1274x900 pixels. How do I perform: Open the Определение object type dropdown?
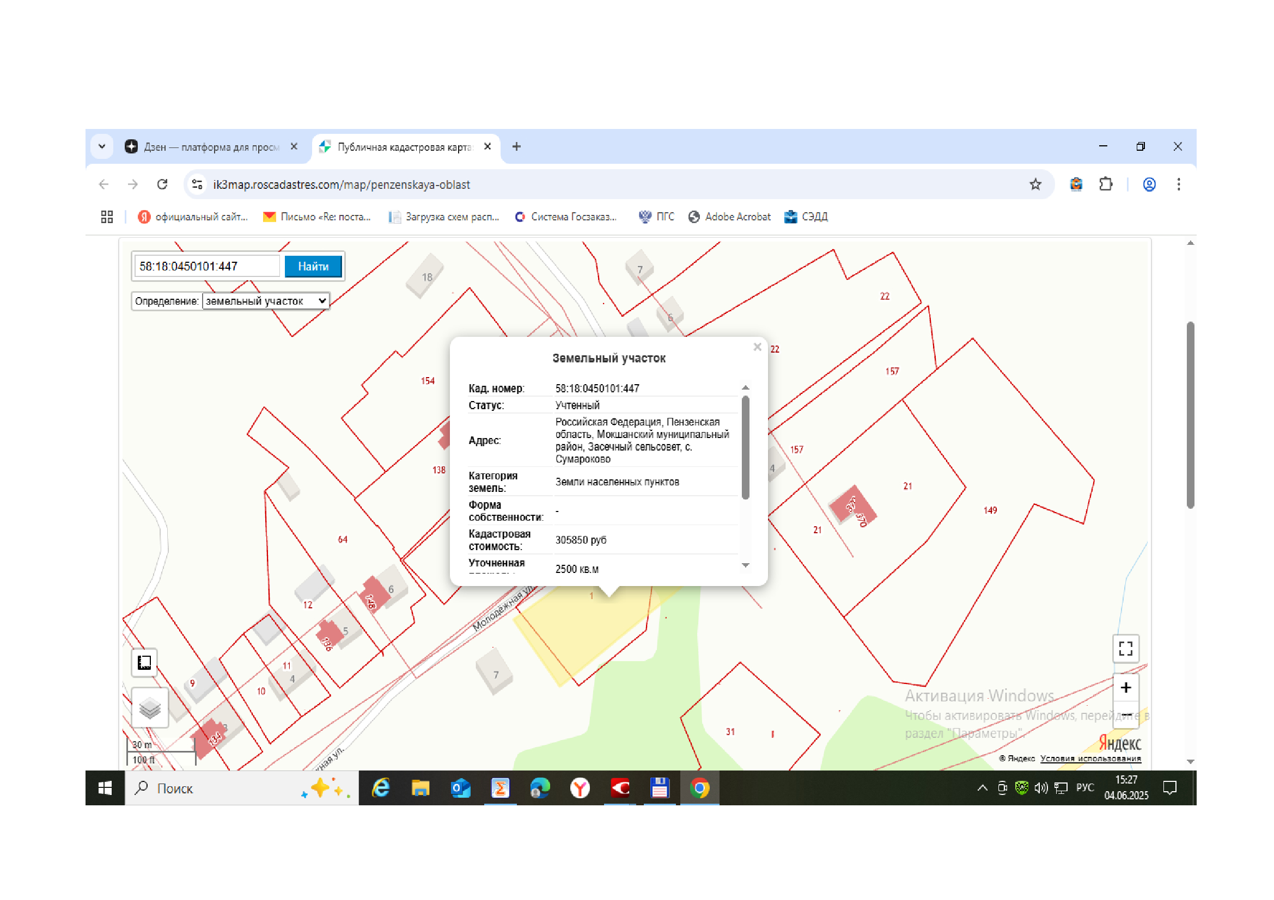(x=266, y=301)
